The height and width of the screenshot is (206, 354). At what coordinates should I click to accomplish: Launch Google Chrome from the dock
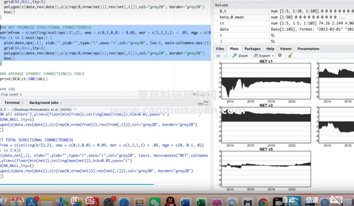[x=263, y=202]
